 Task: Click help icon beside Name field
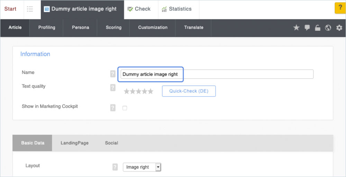click(x=113, y=74)
